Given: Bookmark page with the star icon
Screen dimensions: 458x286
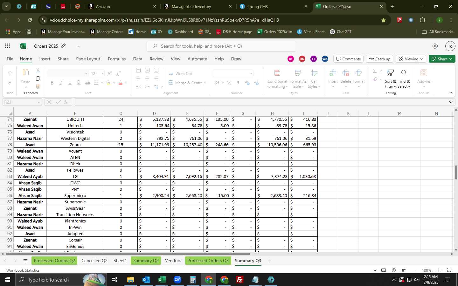Looking at the screenshot, I should pyautogui.click(x=384, y=20).
